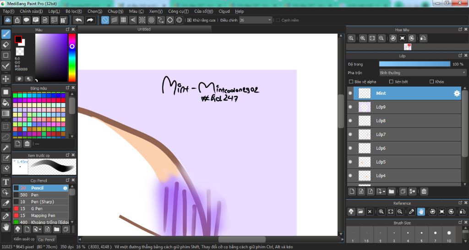
Task: Enable radial snap
Action: click(142, 20)
